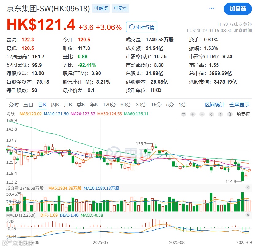Zoom in the chart with plus icon
The height and width of the screenshot is (248, 255).
pyautogui.click(x=193, y=114)
